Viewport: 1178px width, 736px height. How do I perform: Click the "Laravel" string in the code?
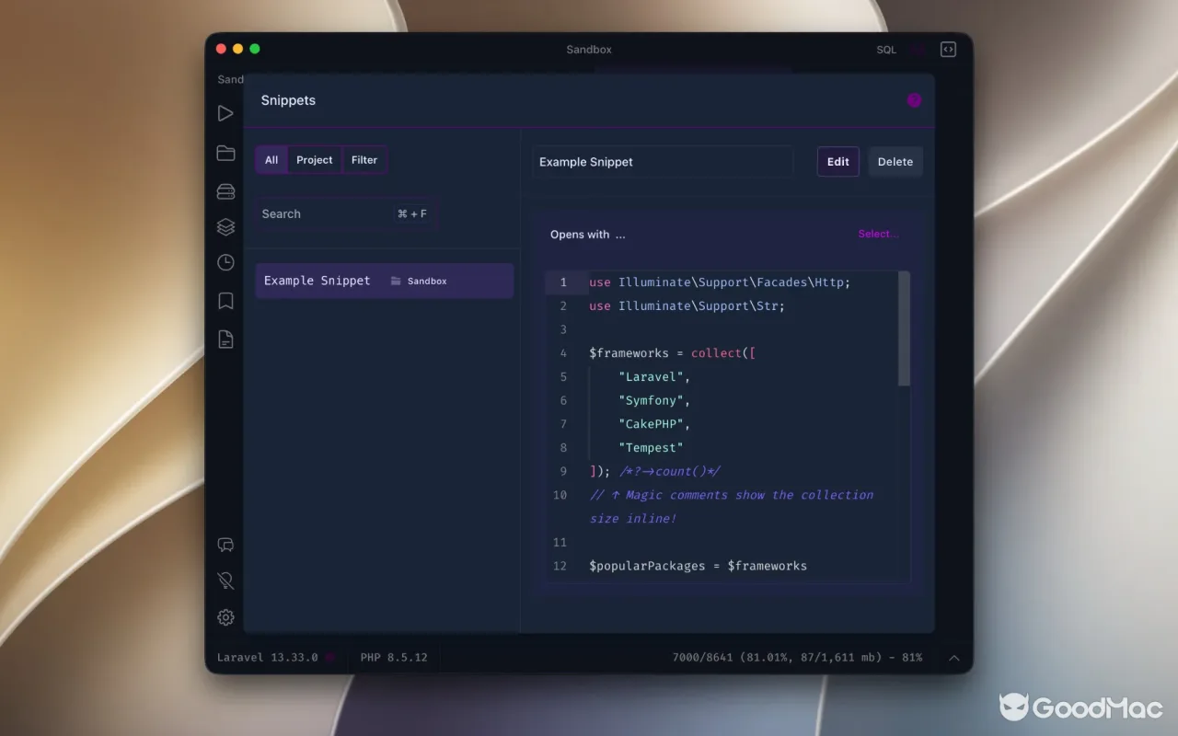point(651,376)
